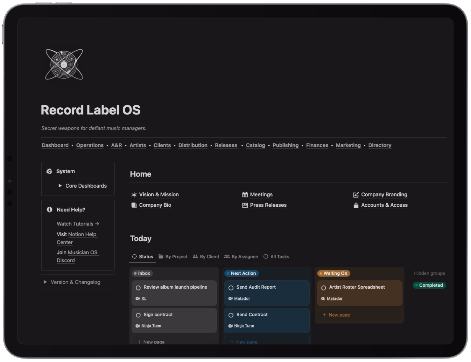The height and width of the screenshot is (362, 471).
Task: Click the Record Label OS page title
Action: pyautogui.click(x=91, y=110)
